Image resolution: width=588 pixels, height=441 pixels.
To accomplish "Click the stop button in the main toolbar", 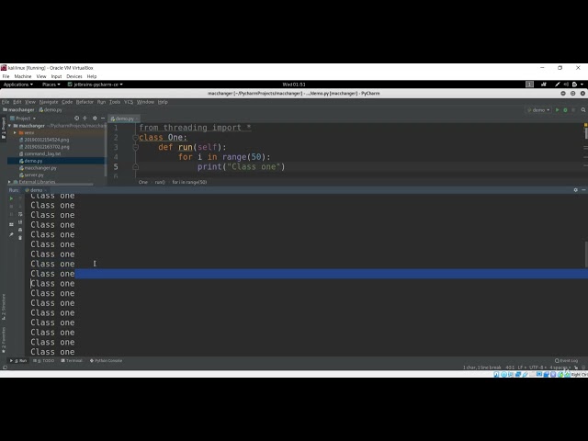I will coord(573,110).
